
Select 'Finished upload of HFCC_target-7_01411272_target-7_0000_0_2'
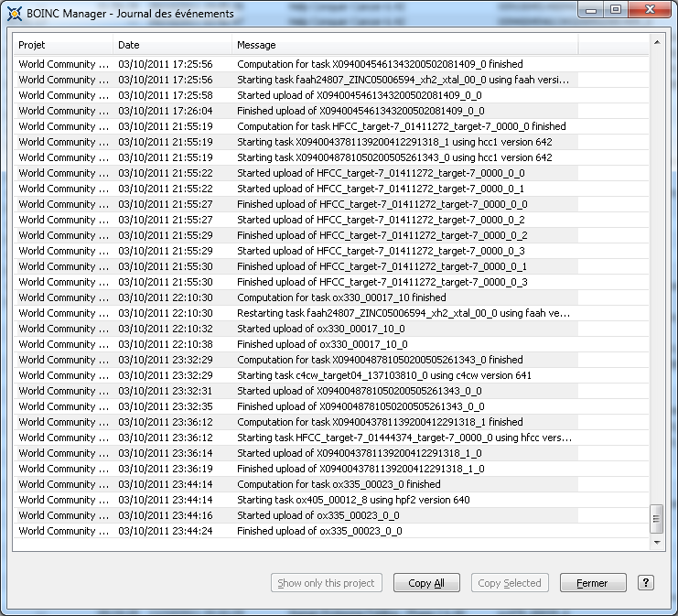(x=382, y=235)
